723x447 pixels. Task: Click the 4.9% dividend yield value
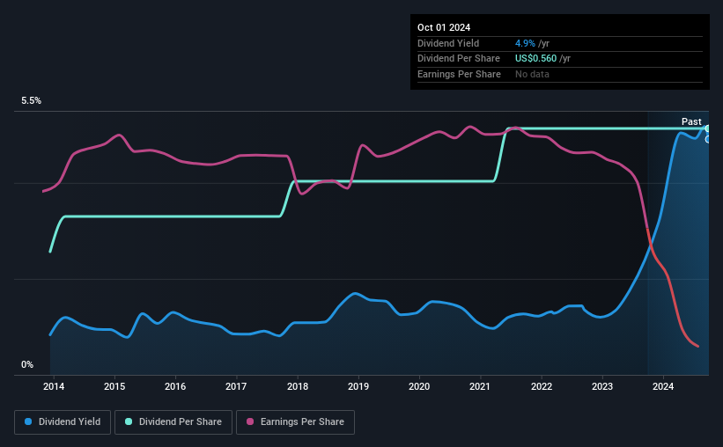tap(525, 43)
